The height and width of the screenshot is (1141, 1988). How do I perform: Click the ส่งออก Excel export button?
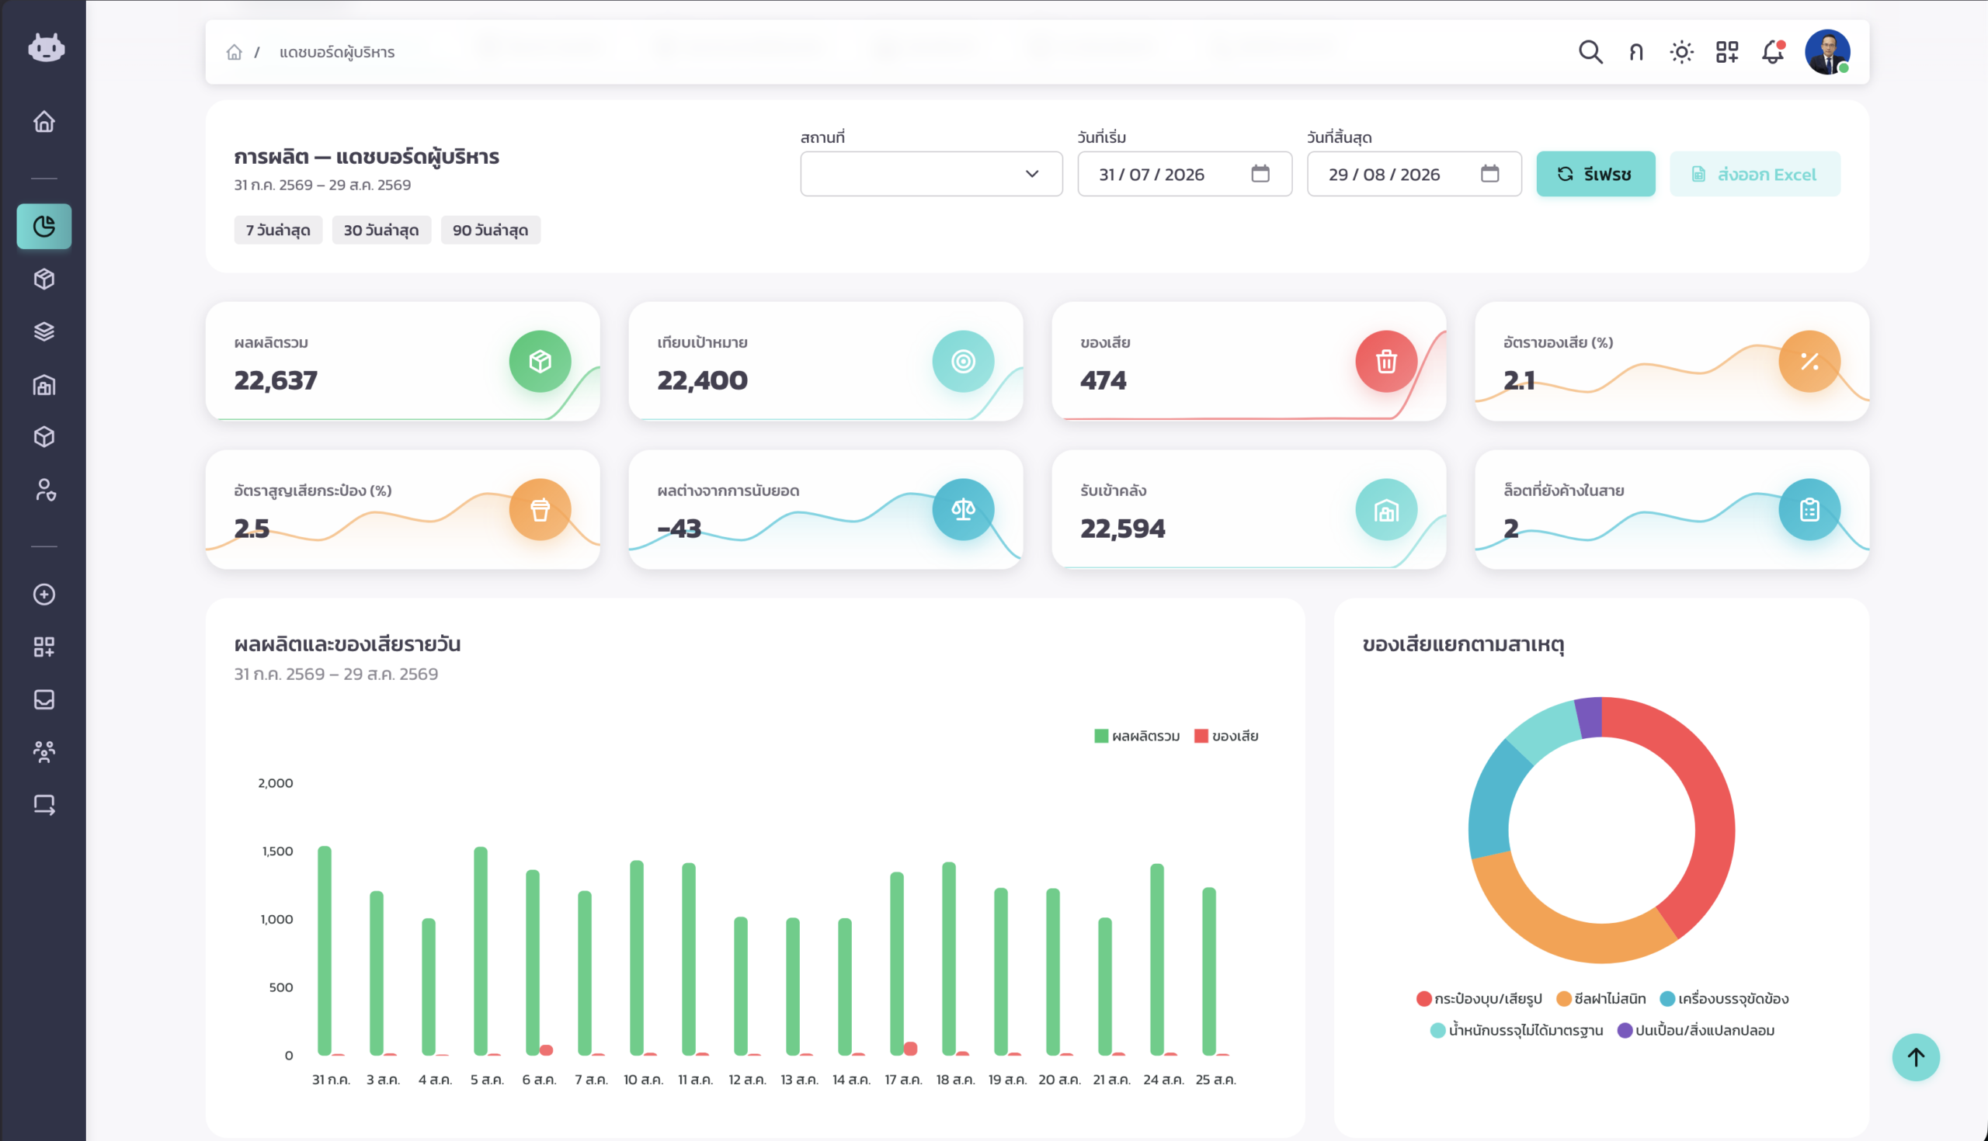pos(1754,174)
